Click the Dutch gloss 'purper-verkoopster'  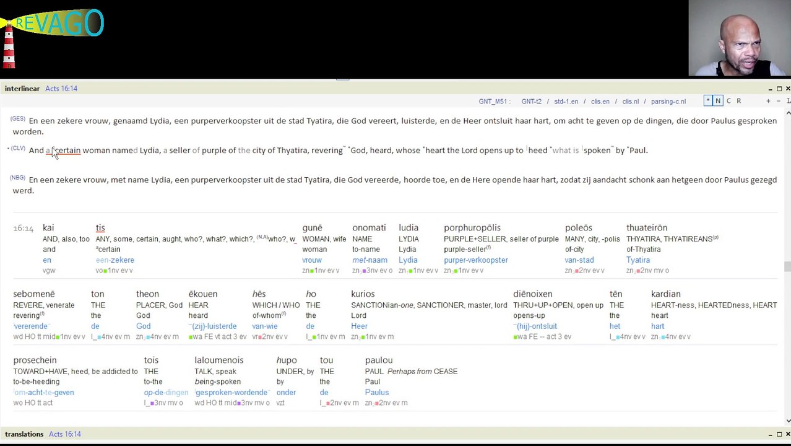pos(476,260)
